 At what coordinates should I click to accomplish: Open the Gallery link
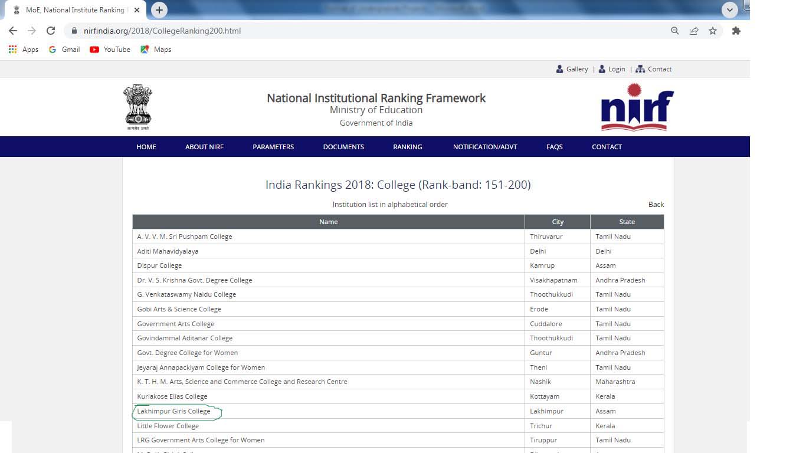click(572, 69)
